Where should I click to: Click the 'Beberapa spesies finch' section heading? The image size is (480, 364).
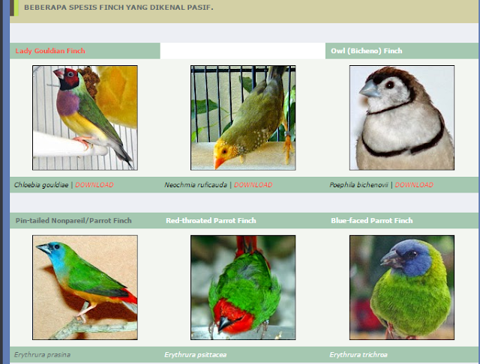[118, 7]
